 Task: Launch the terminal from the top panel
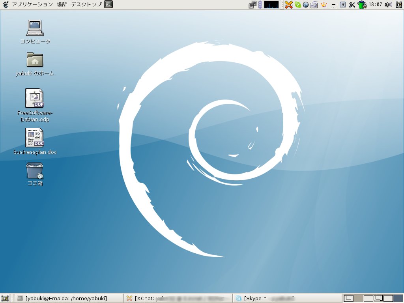pos(108,4)
